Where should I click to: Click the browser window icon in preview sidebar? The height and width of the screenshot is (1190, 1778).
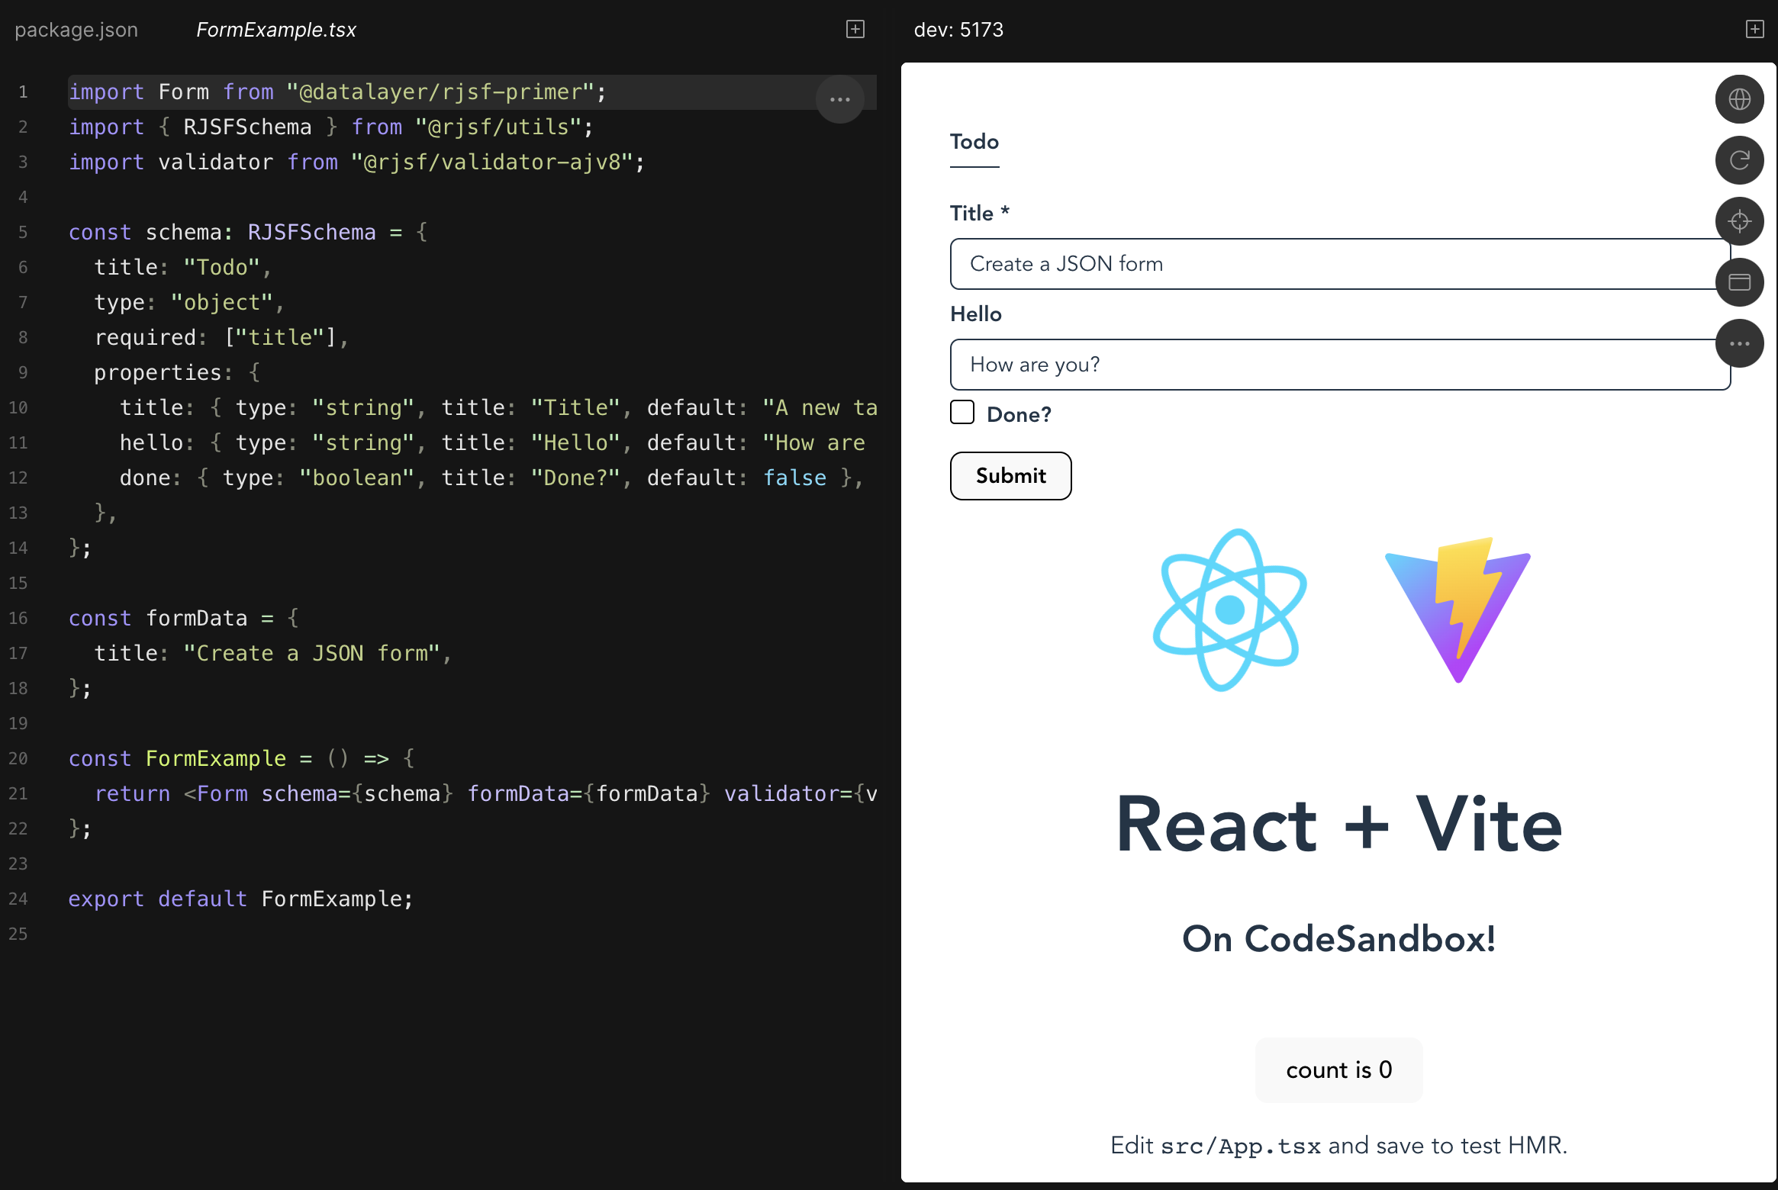coord(1739,282)
